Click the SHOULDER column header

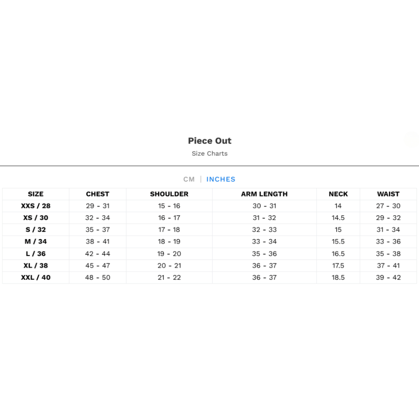[169, 194]
